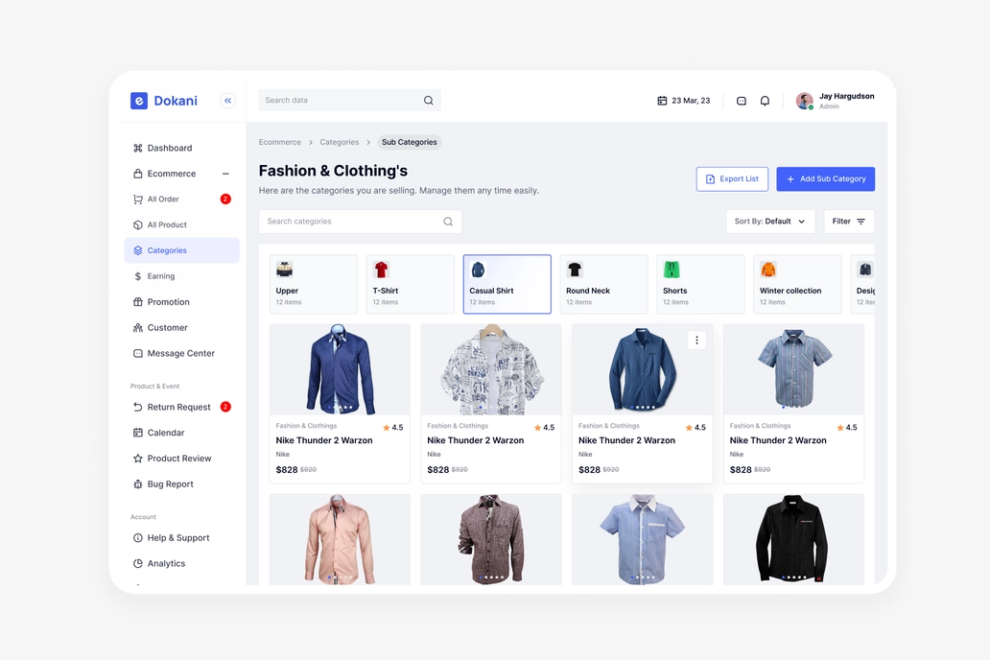This screenshot has height=660, width=990.
Task: Select the Upper sub category card
Action: pyautogui.click(x=313, y=284)
